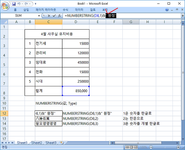Go to next sheet tab arrow

click(9, 143)
